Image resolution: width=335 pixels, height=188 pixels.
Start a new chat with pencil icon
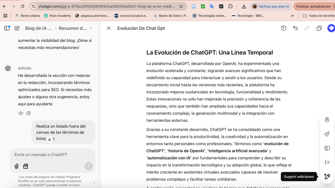17,28
